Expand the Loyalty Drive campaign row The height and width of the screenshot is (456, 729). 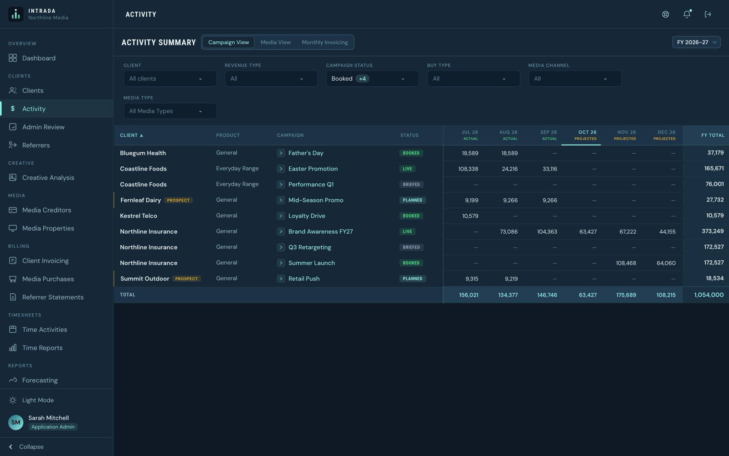(x=281, y=216)
